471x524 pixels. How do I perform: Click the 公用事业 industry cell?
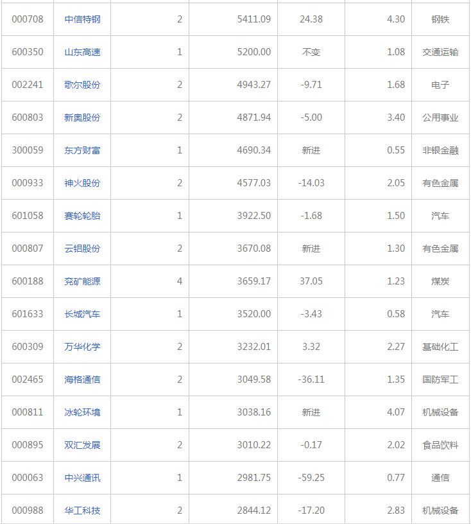440,118
